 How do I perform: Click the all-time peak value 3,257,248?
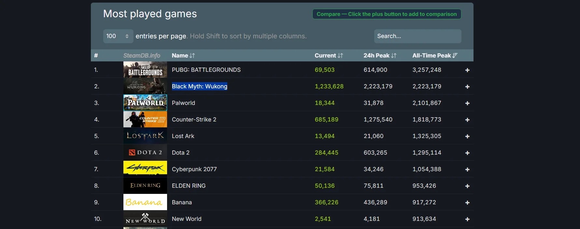coord(427,70)
